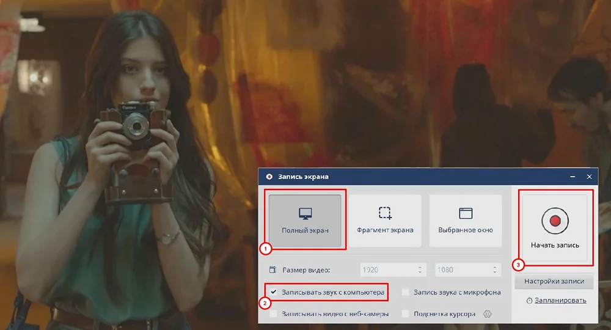Disable Записывать звук с компьютера checkbox
The image size is (611, 330).
[273, 292]
